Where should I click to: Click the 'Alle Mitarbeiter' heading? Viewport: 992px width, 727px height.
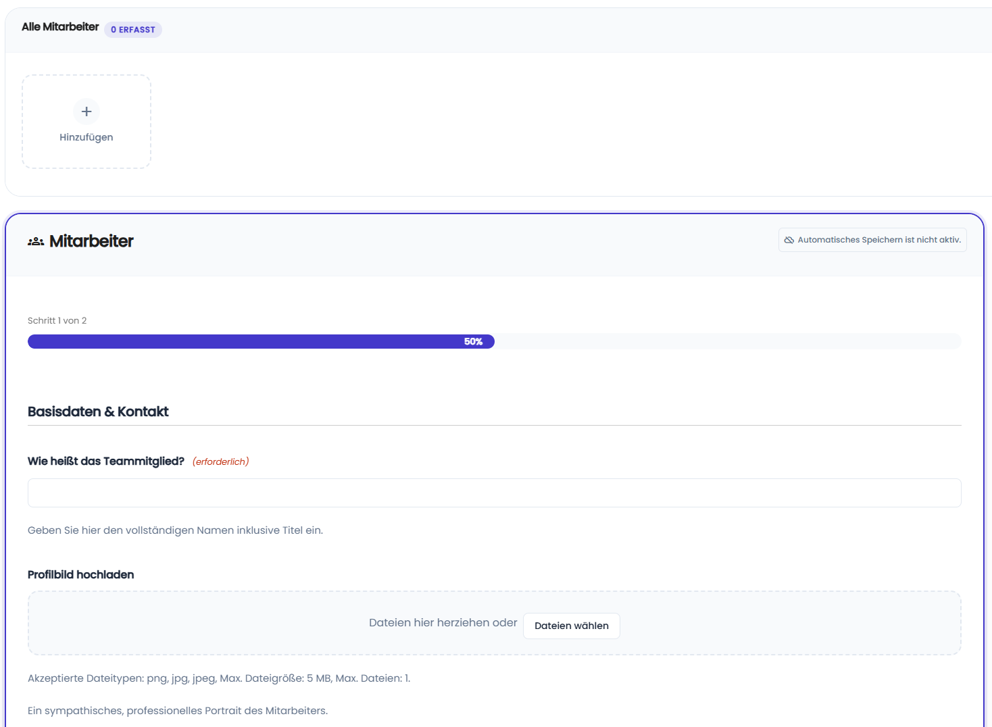[x=60, y=27]
